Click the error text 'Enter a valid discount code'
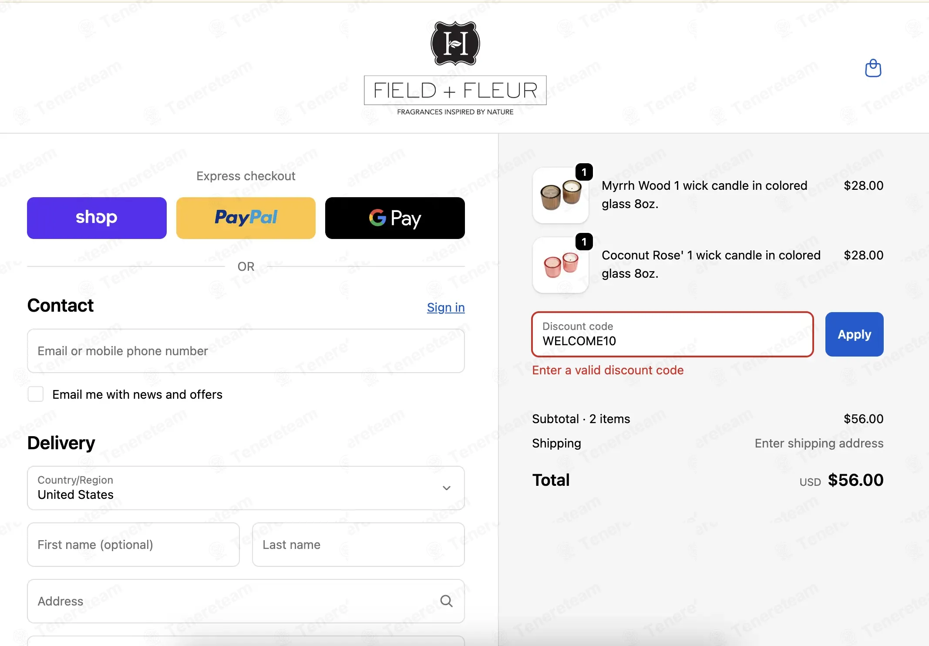 [x=608, y=370]
